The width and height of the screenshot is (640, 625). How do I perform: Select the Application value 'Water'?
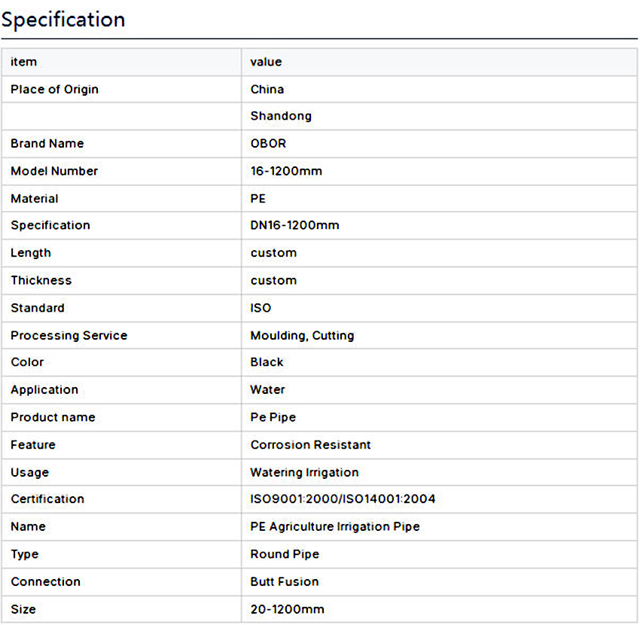(x=267, y=390)
